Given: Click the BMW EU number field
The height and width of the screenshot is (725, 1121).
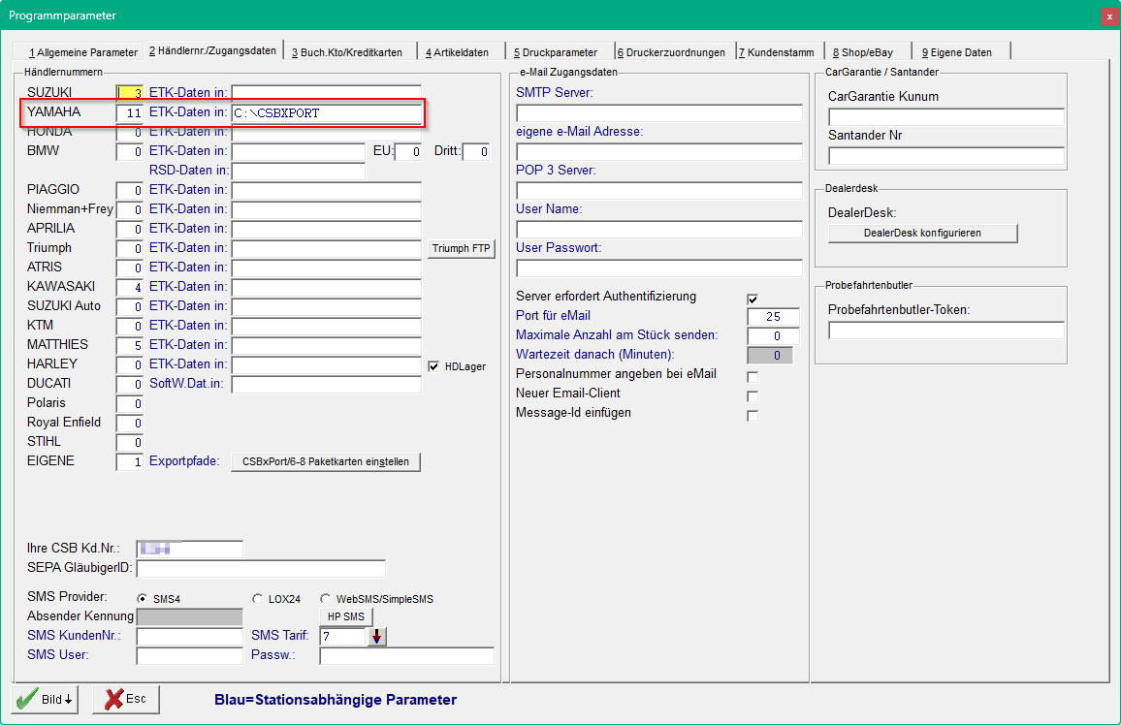Looking at the screenshot, I should point(407,151).
